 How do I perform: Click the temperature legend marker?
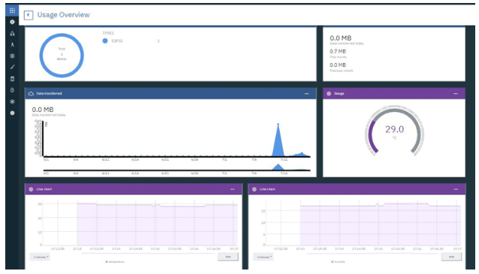tap(107, 262)
